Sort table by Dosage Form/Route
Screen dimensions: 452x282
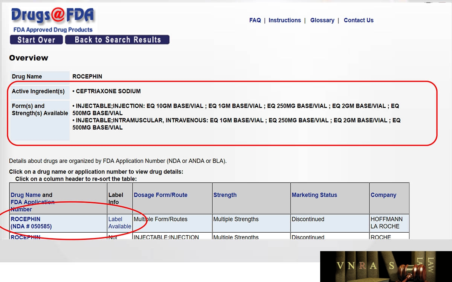click(160, 195)
